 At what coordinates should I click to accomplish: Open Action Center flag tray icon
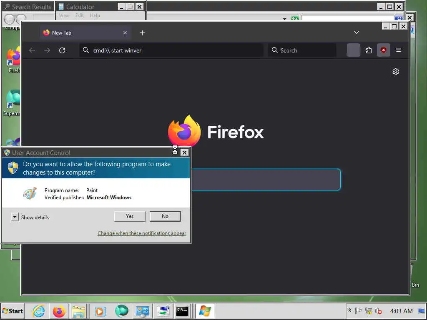358,311
